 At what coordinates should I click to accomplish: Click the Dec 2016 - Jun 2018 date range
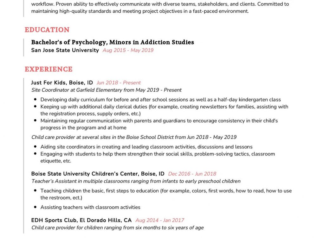point(192,174)
